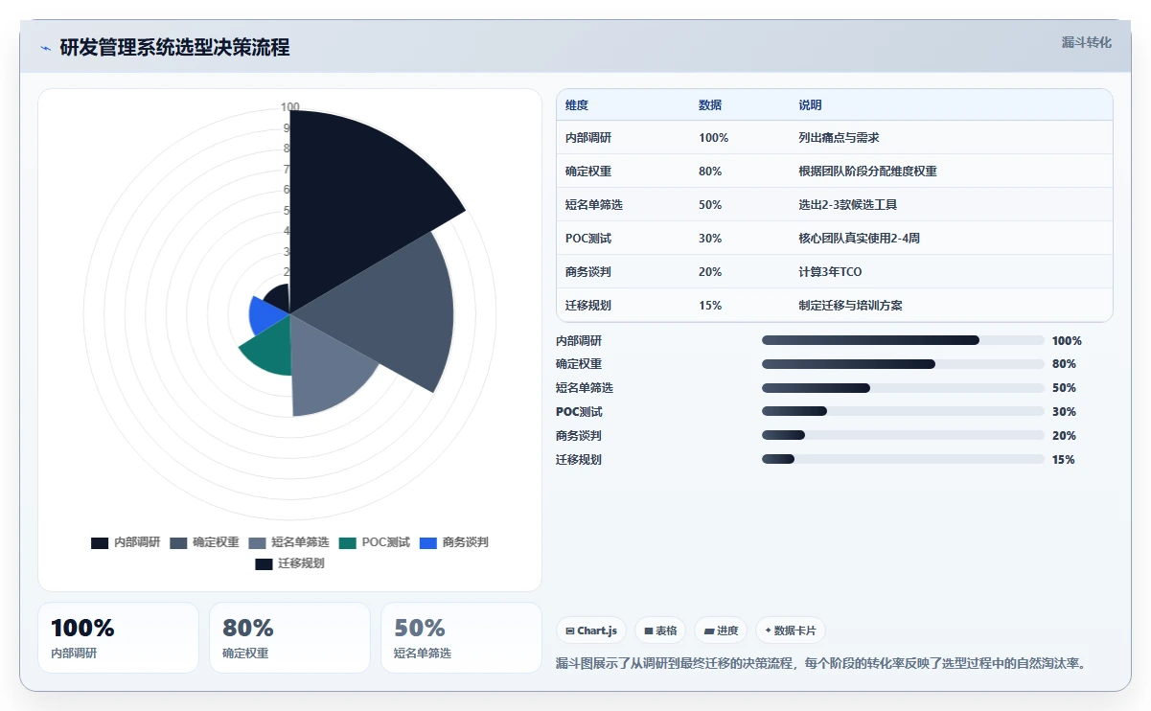Viewport: 1151px width, 711px height.
Task: Toggle the 商务谈判 legend color swatch
Action: click(x=428, y=543)
